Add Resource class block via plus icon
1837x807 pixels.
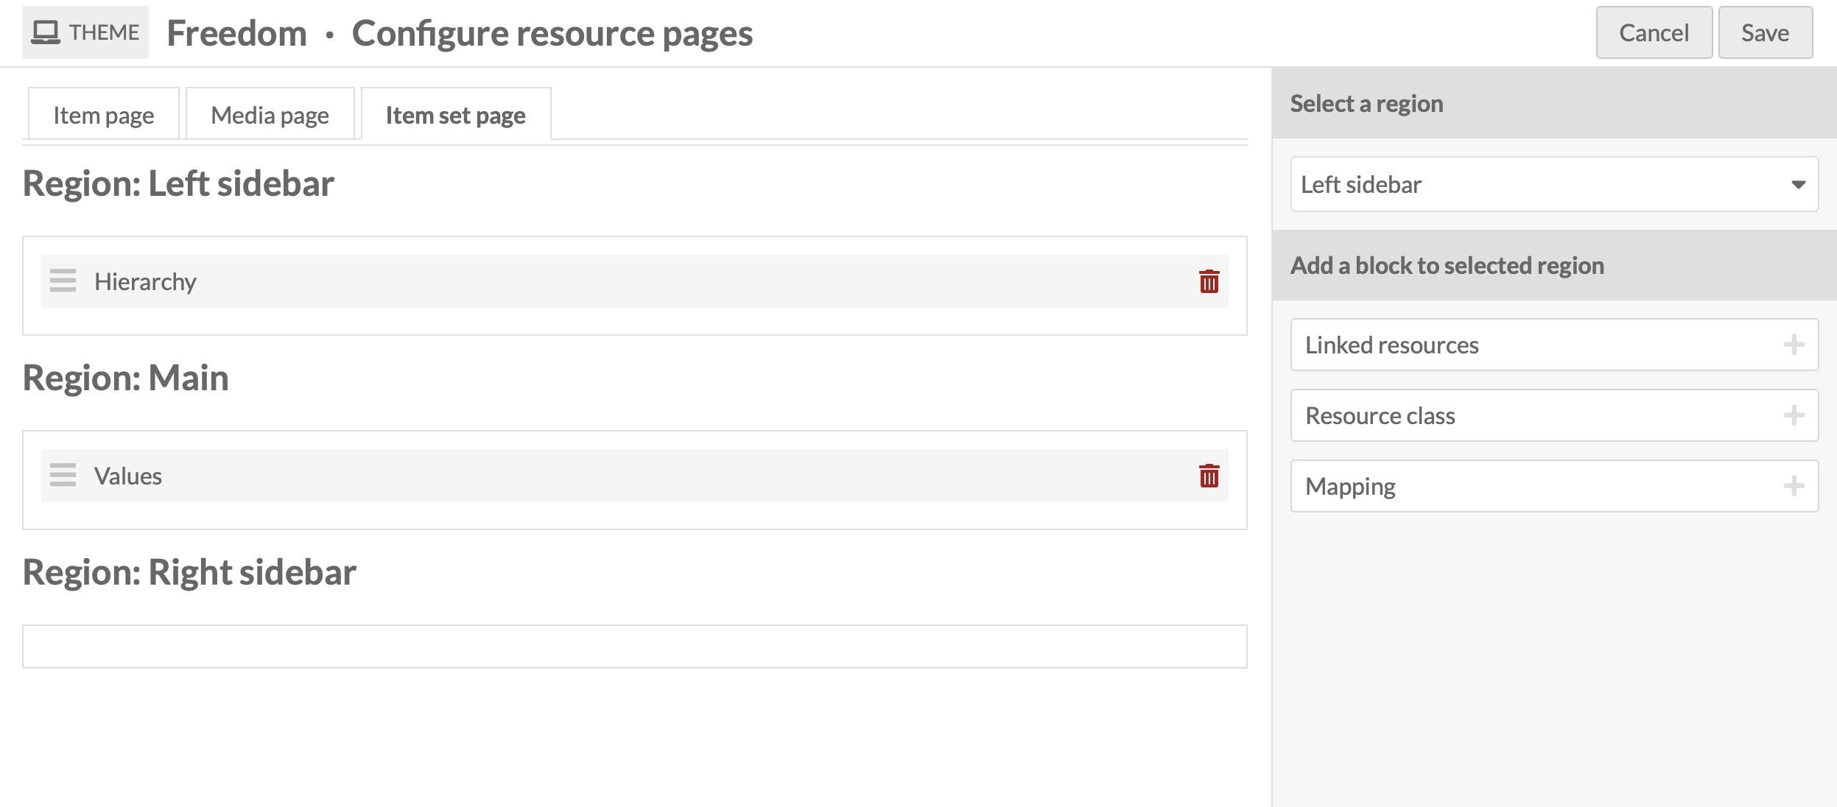(x=1794, y=415)
